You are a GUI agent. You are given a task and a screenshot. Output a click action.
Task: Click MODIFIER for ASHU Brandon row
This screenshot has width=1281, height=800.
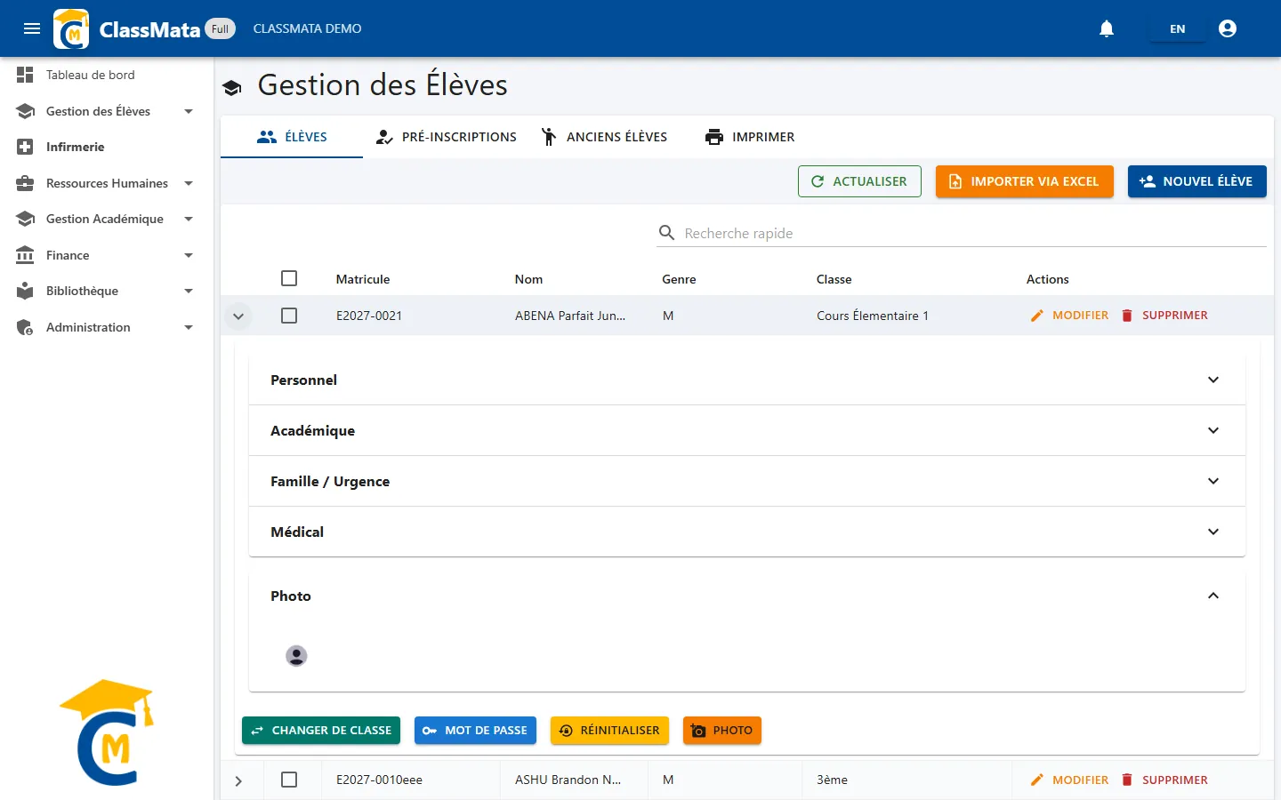click(1069, 780)
